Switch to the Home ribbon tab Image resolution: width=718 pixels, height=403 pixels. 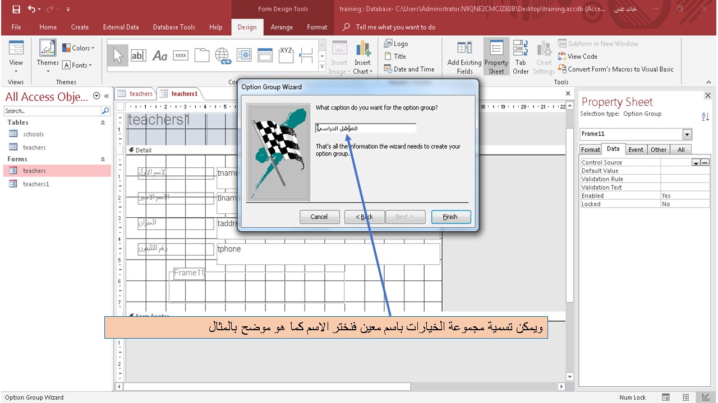pos(48,27)
